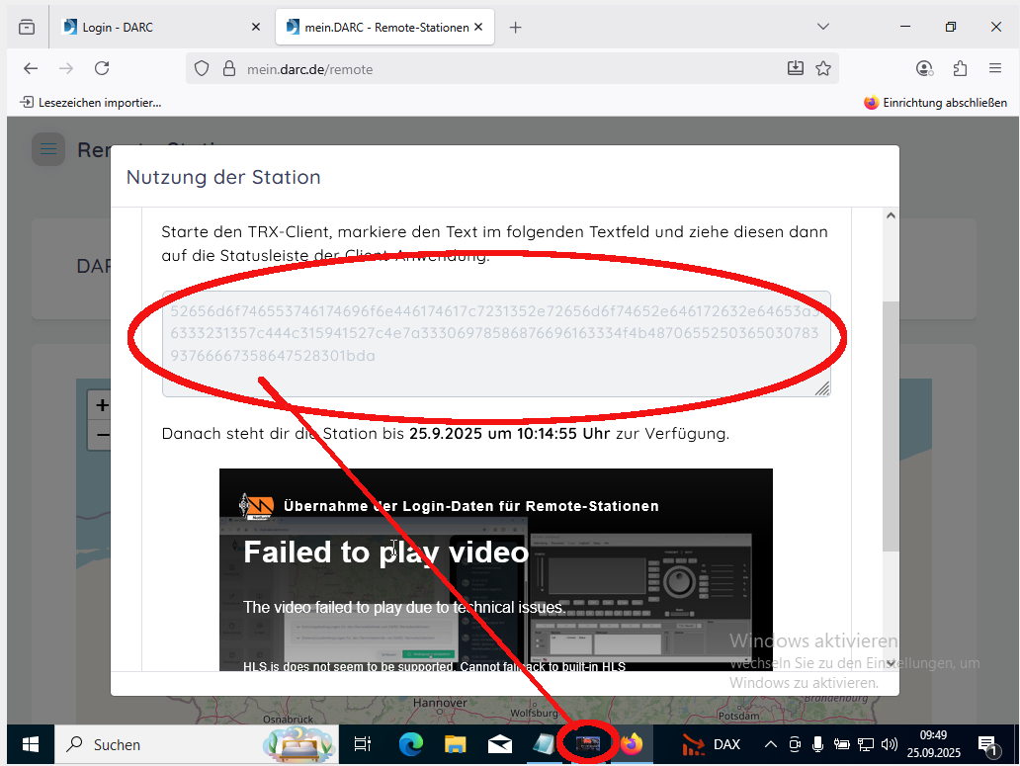Screen dimensions: 1020x766
Task: Click the dialog's vertical scrollbar thumb
Action: [x=891, y=425]
